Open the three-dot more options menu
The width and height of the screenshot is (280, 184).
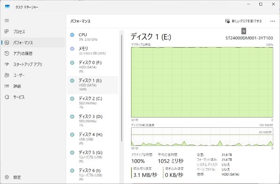tap(272, 21)
